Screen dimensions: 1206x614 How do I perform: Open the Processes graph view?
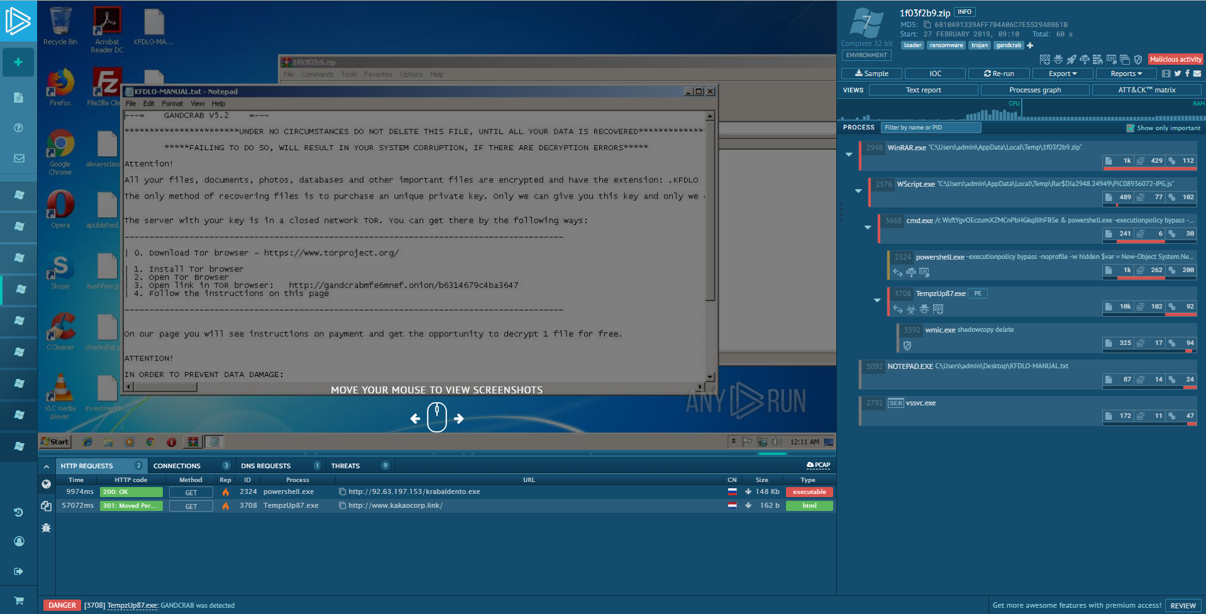click(x=1035, y=90)
